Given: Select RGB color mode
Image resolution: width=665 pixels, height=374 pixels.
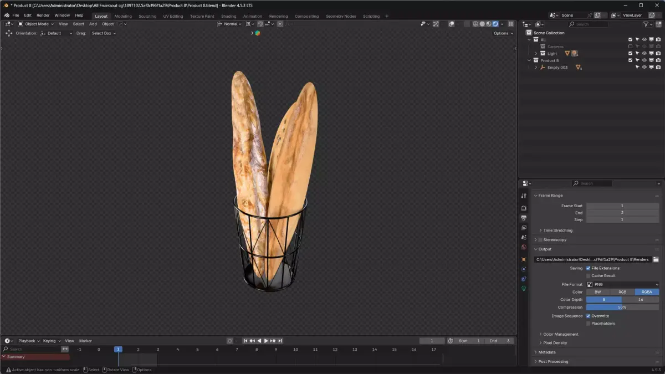Looking at the screenshot, I should [622, 292].
